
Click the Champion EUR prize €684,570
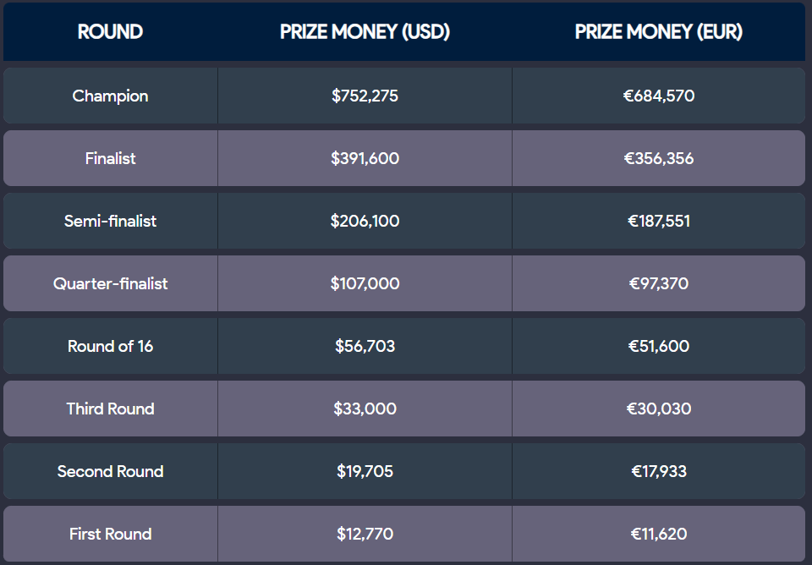coord(659,96)
